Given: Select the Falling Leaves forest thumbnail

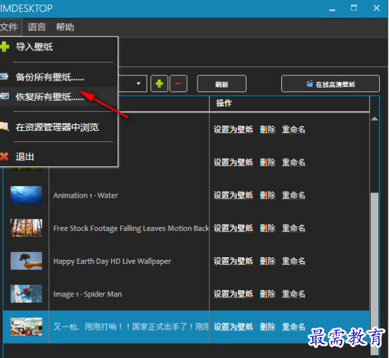Looking at the screenshot, I should (x=26, y=228).
